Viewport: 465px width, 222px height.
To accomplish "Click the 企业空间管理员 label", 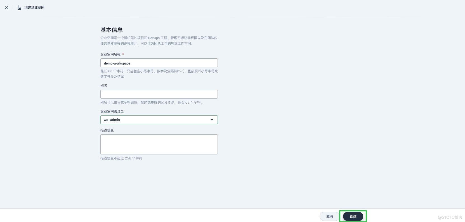I will tap(112, 111).
